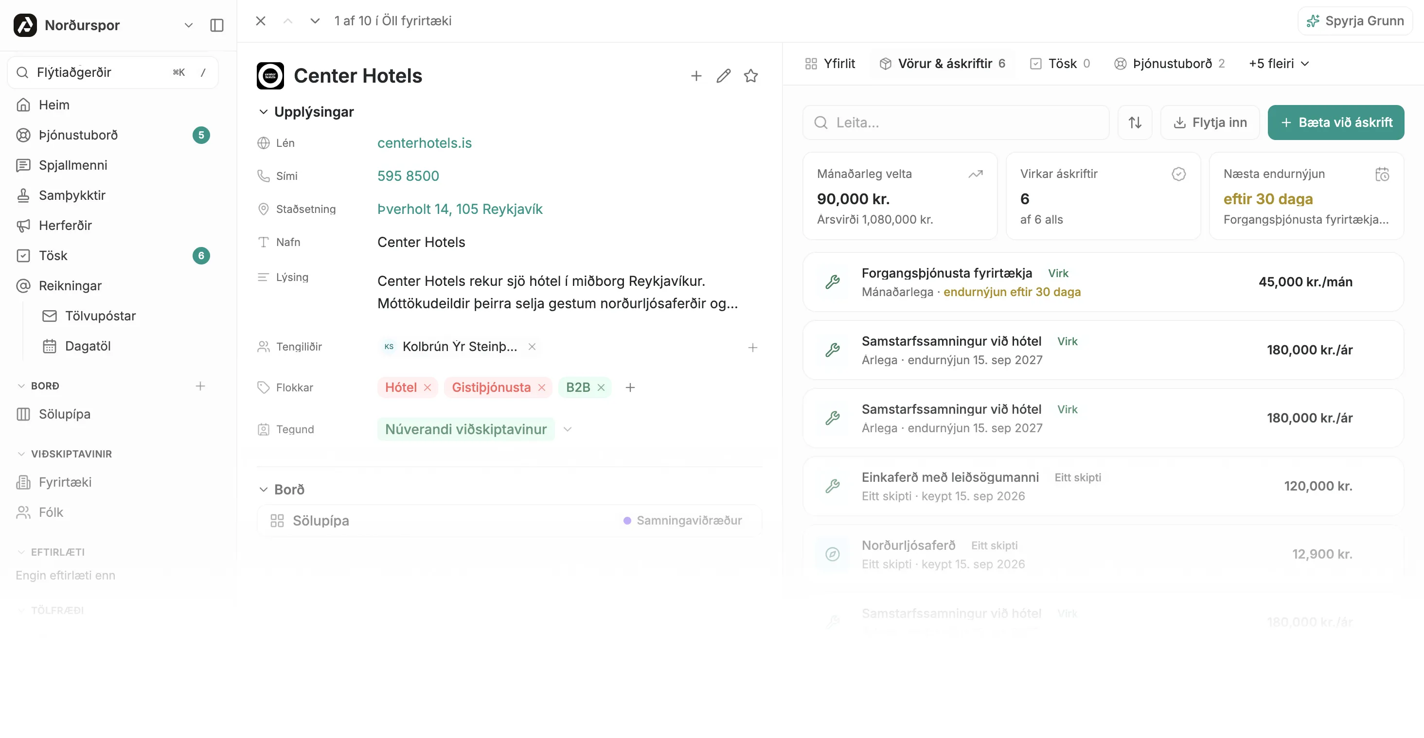This screenshot has width=1424, height=738.
Task: Open Herferðir in the sidebar
Action: [113, 226]
